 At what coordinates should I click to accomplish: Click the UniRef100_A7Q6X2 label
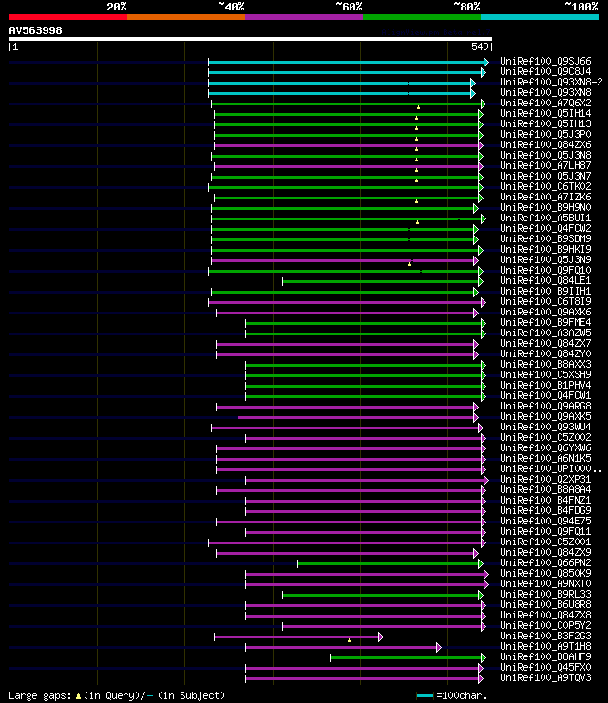coord(545,104)
